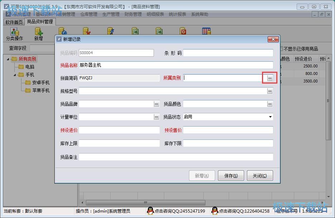Click the 库存上限 input field
335x218 pixels.
pos(119,143)
